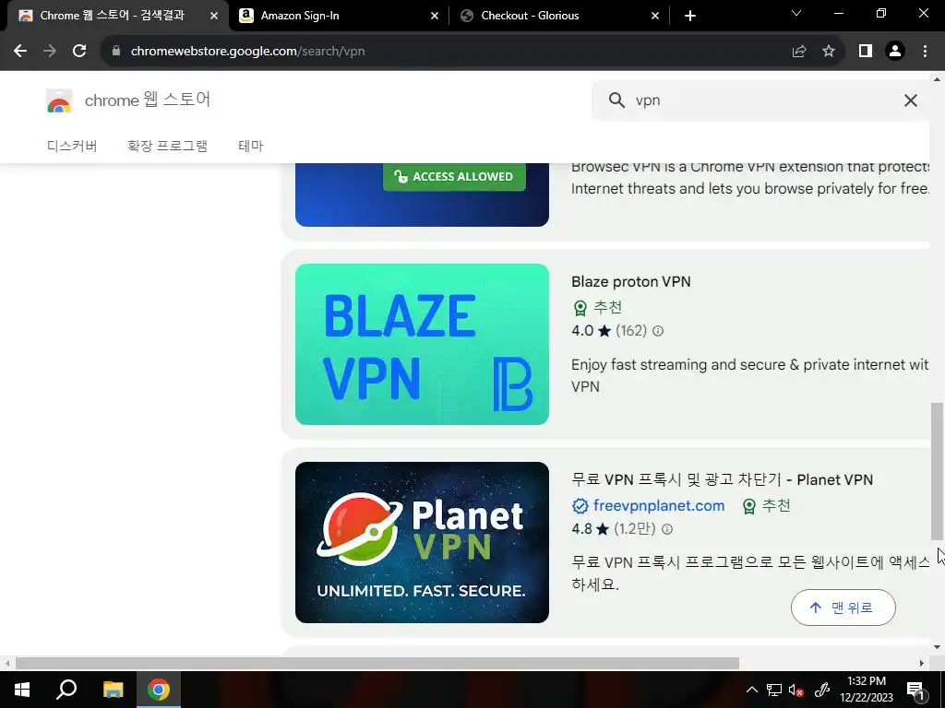Open Windows taskbar search
Screen dimensions: 945x708
[66, 690]
